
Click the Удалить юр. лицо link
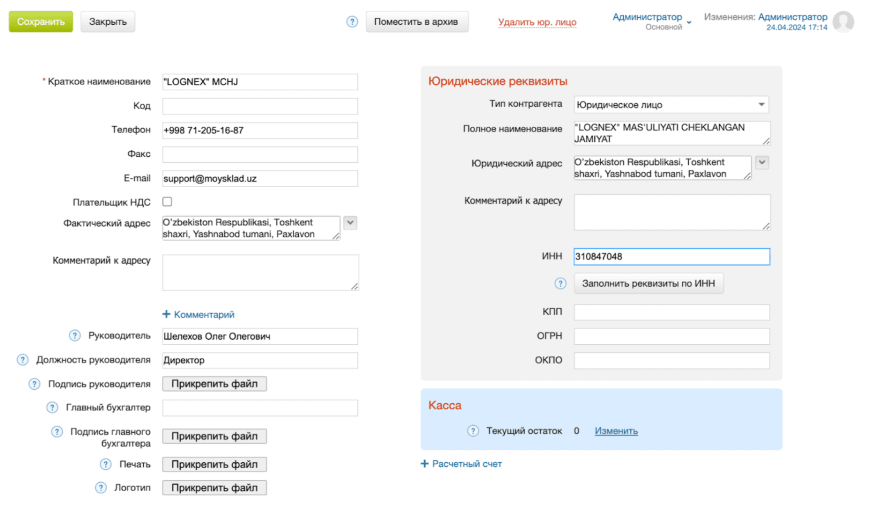point(537,22)
